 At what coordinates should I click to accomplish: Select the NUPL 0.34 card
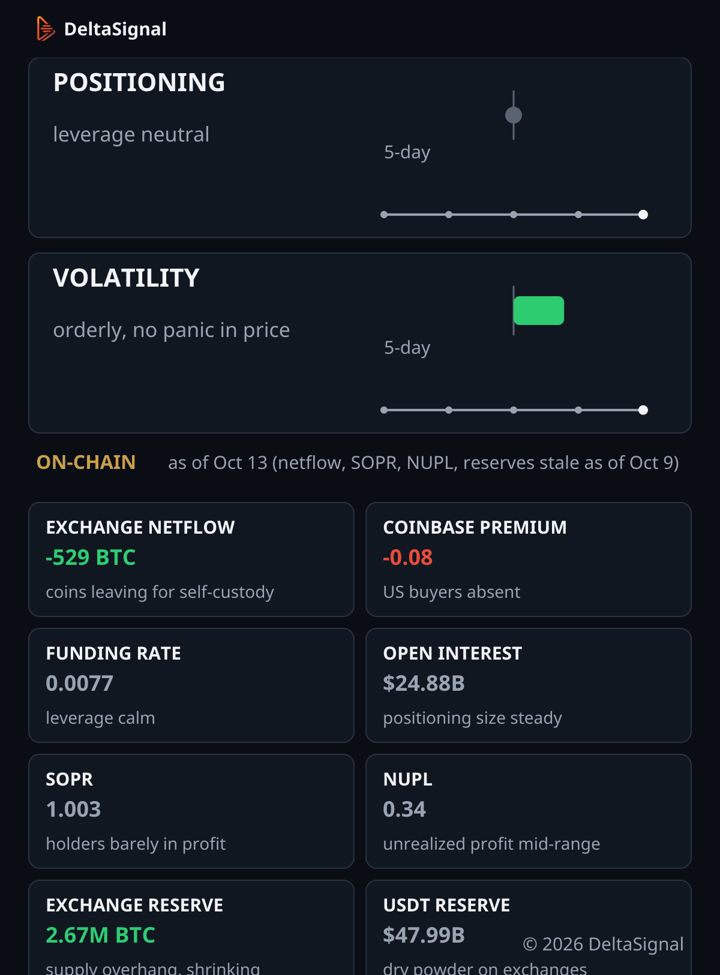click(x=529, y=811)
